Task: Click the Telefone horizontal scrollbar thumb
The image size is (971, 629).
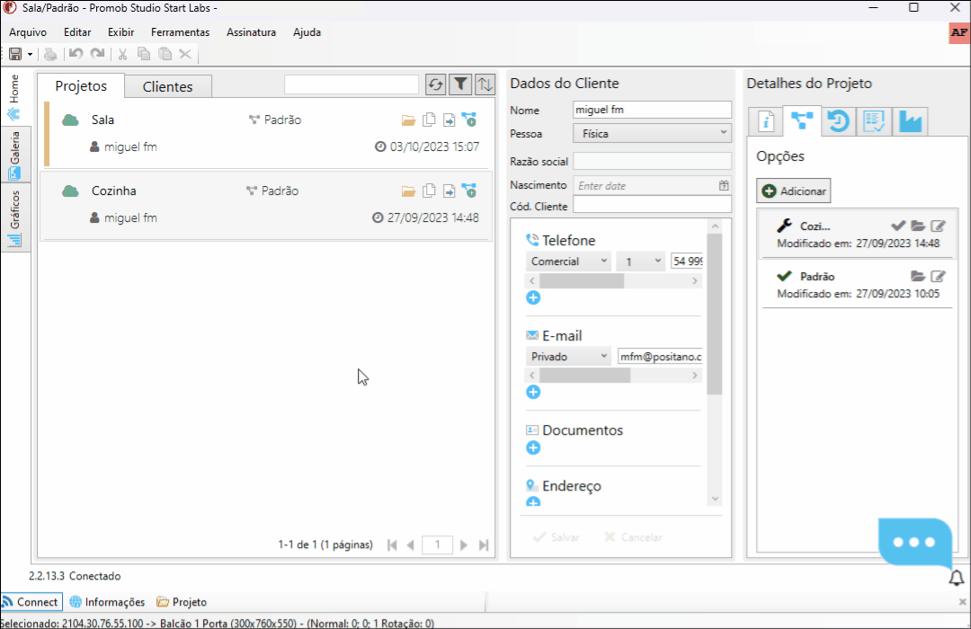Action: tap(582, 281)
